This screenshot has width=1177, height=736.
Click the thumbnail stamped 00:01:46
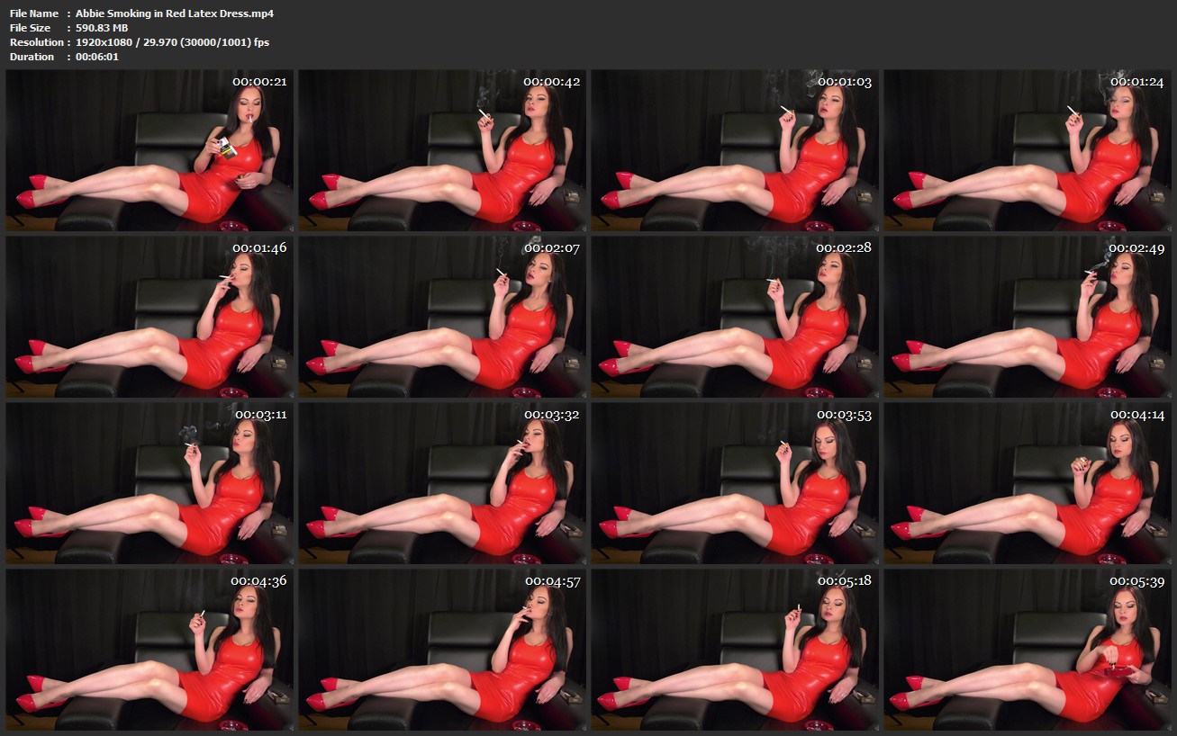click(x=149, y=317)
